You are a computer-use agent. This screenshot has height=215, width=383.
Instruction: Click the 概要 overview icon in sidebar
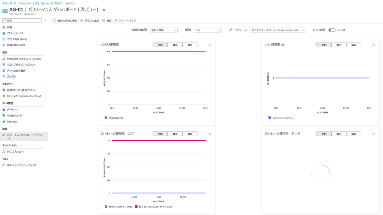[4, 27]
